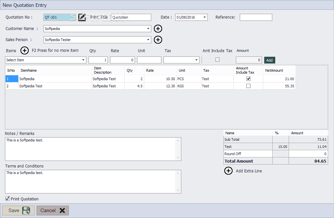The height and width of the screenshot is (218, 334).
Task: Click the KGS unit cell
Action: click(189, 86)
